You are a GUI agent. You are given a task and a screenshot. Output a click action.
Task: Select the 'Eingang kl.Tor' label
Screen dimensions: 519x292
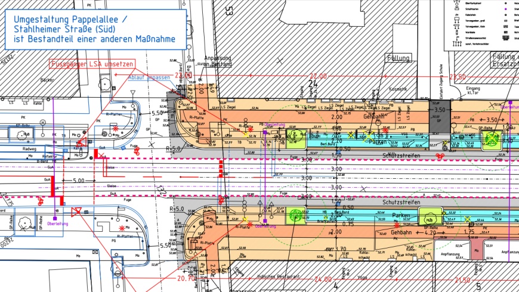472,91
